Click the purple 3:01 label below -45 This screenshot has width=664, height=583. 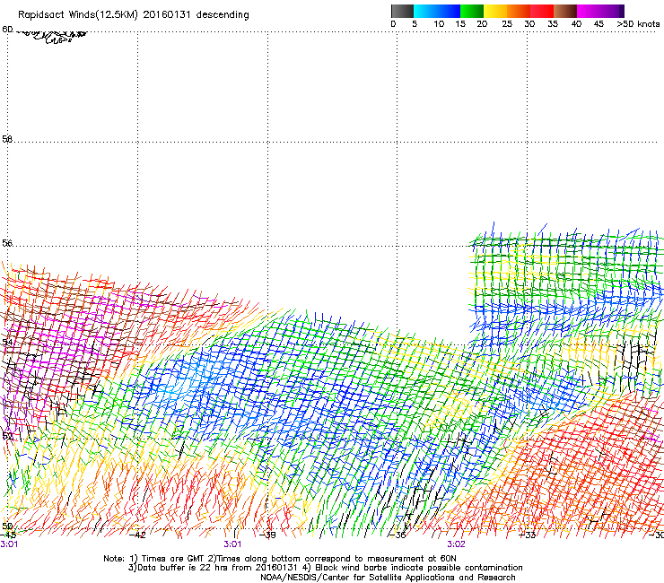pos(9,544)
